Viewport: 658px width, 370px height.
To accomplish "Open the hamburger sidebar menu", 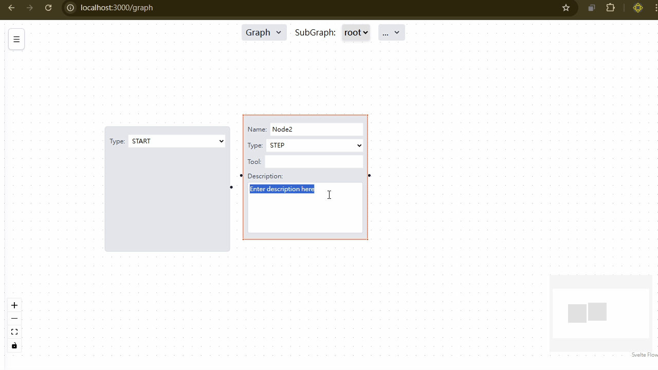I will click(16, 39).
